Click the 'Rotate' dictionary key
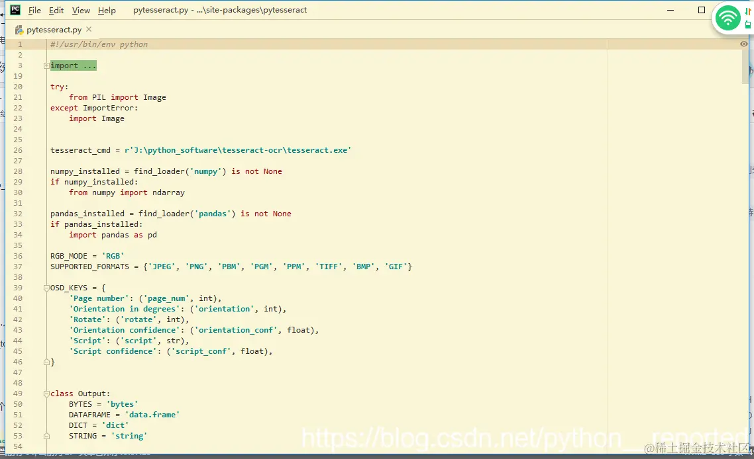 tap(87, 319)
